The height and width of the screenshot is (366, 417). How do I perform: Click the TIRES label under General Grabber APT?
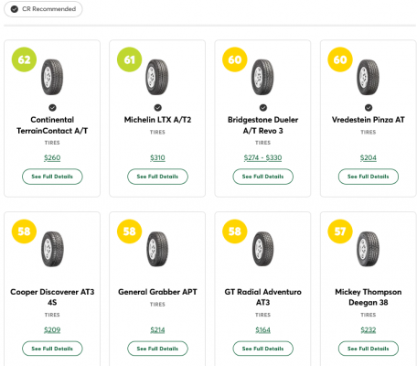click(x=157, y=305)
